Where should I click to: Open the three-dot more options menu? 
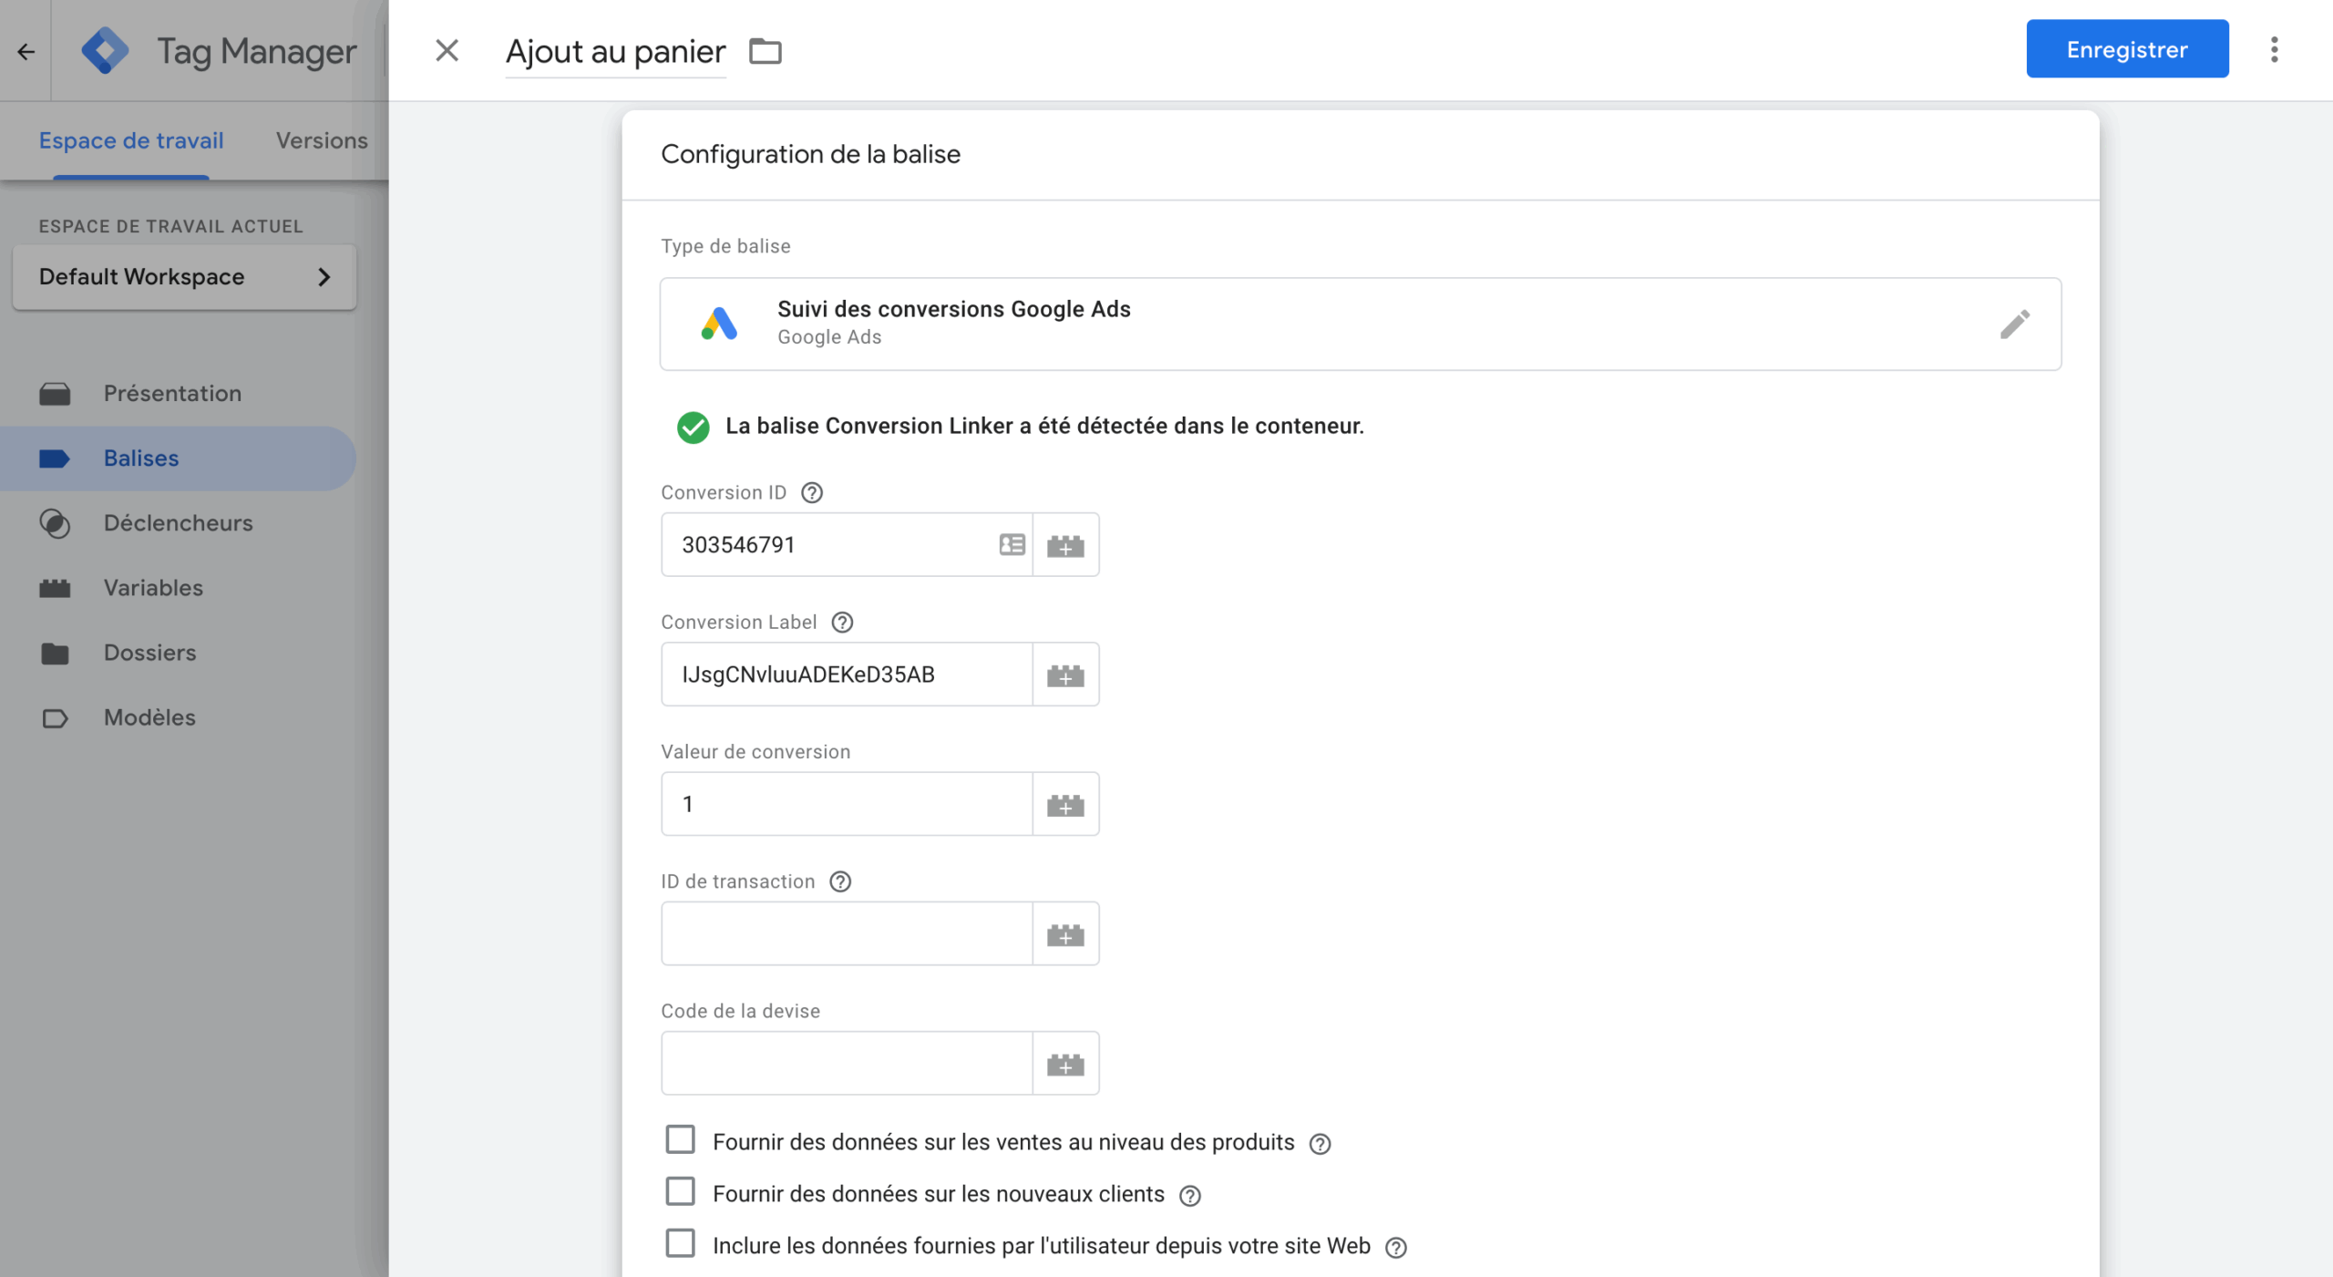click(x=2274, y=49)
